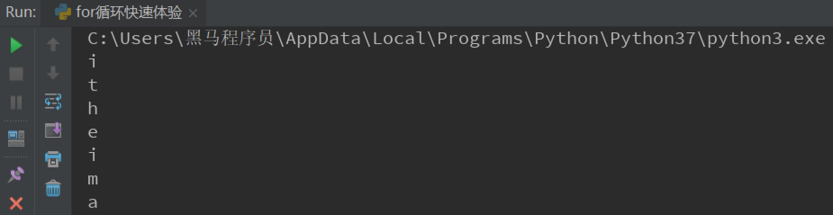
Task: Rerun the program with the green play icon
Action: (16, 45)
